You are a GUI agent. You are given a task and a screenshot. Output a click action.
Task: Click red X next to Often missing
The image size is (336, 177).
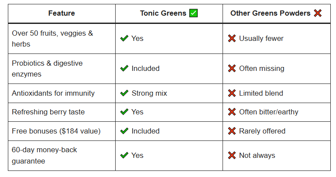[x=232, y=69]
